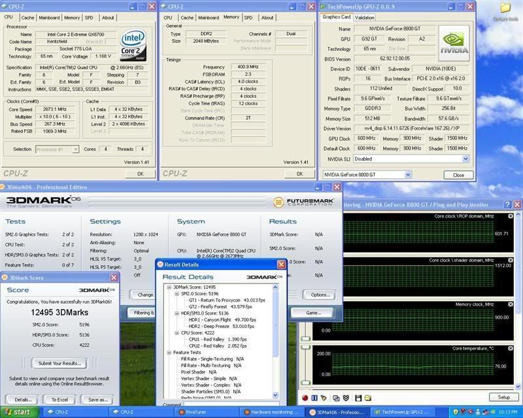Click the red record button in hardware monitoring
The width and height of the screenshot is (523, 418).
pyautogui.click(x=305, y=398)
